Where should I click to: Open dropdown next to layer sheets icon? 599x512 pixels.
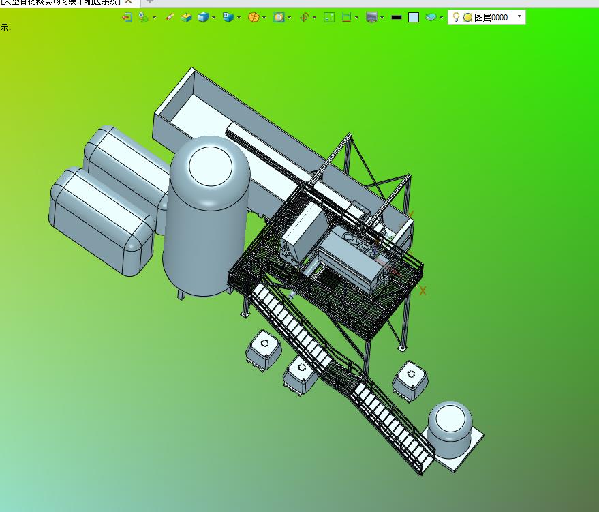pos(441,17)
